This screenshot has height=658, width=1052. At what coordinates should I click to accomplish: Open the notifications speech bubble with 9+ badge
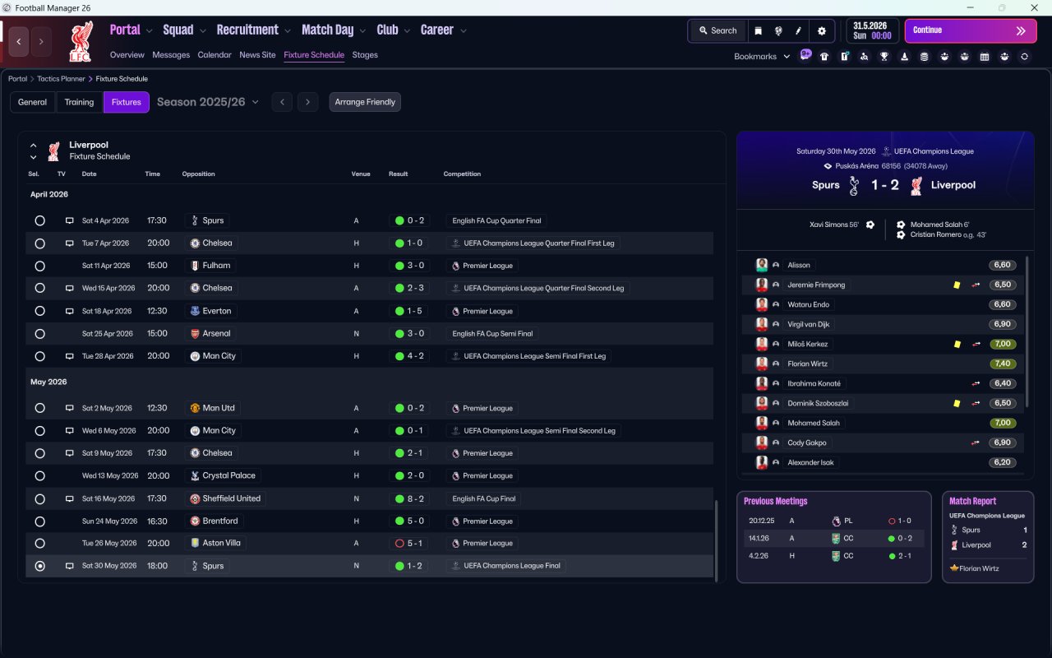point(805,55)
